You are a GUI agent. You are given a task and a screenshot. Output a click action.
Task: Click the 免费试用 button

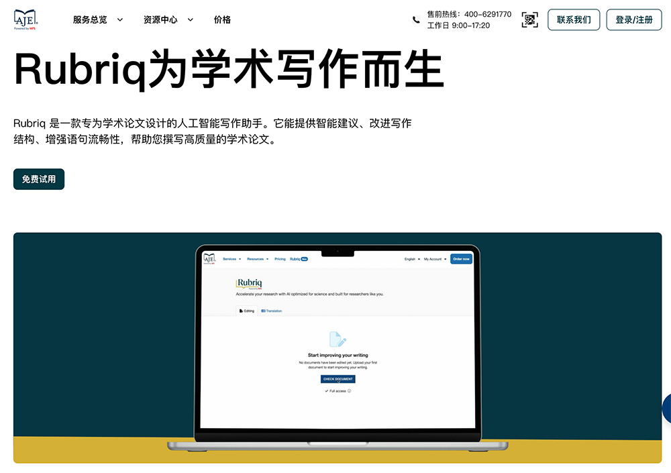tap(38, 179)
